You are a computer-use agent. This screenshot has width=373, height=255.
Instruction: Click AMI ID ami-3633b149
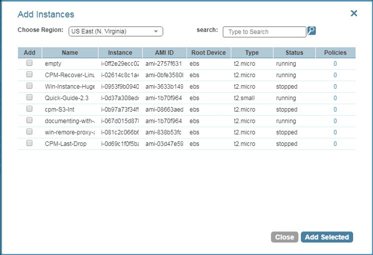pyautogui.click(x=164, y=87)
